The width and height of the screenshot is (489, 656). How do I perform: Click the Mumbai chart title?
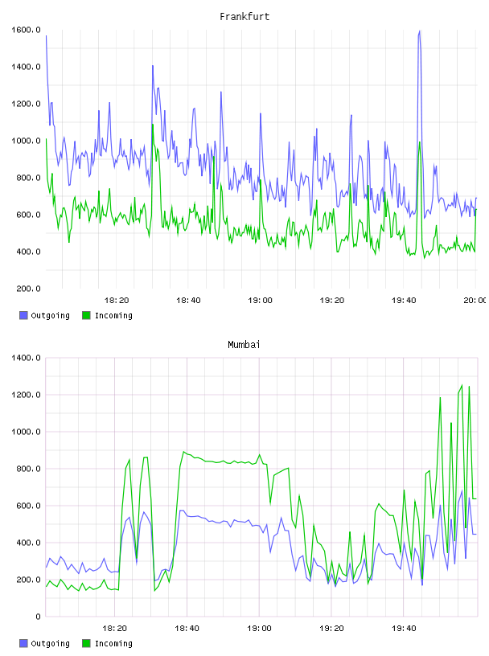coord(244,345)
